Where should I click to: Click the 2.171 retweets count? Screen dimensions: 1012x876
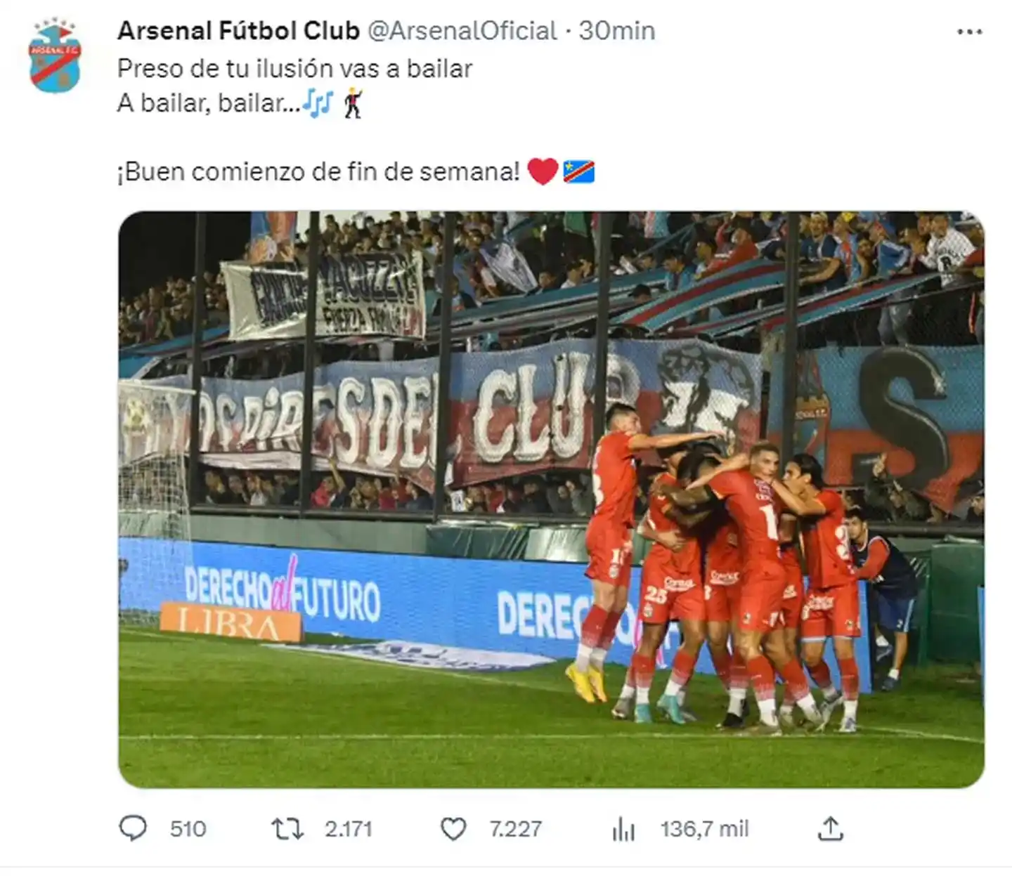click(348, 829)
